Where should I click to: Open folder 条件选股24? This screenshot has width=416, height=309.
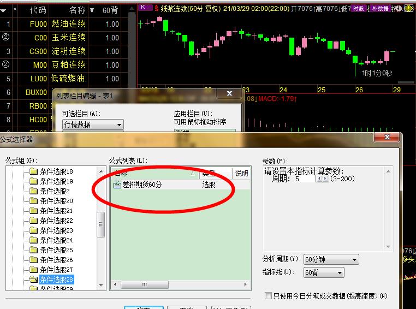[x=56, y=240]
